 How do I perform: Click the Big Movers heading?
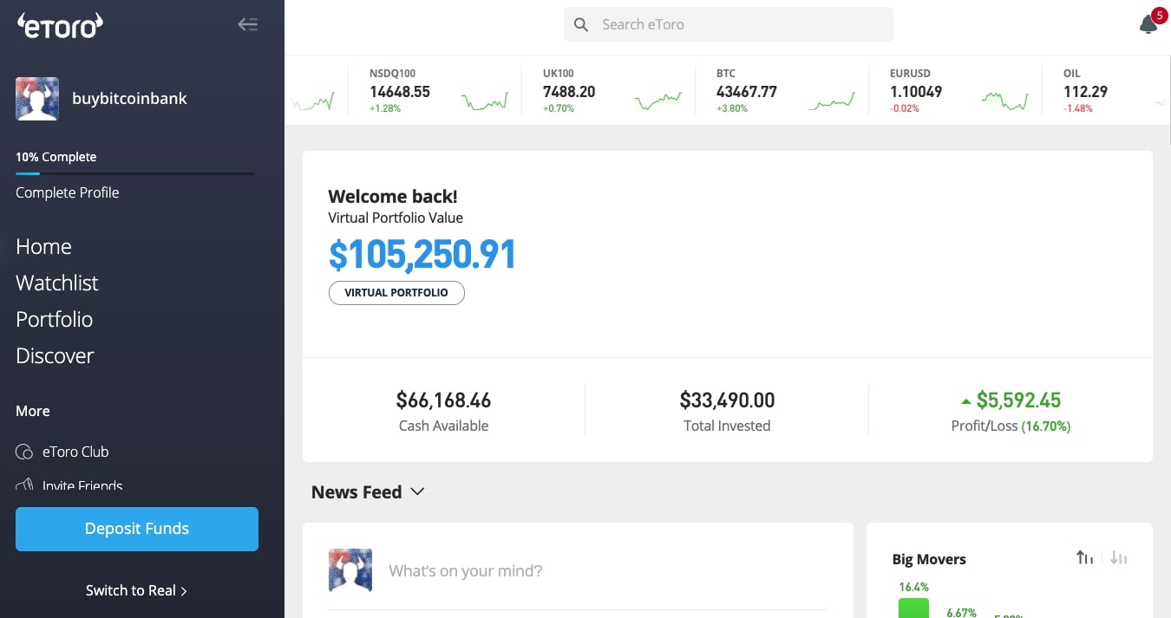pyautogui.click(x=929, y=559)
